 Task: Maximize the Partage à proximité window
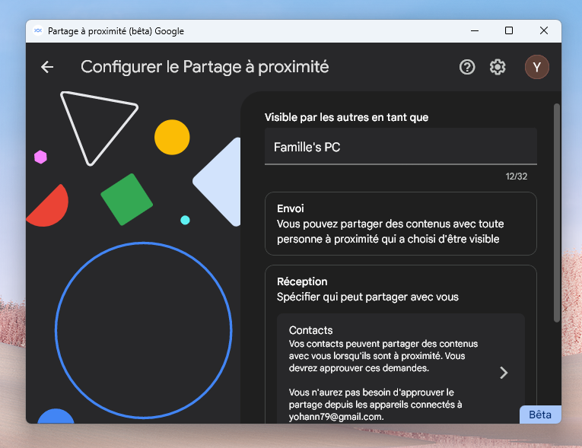509,31
